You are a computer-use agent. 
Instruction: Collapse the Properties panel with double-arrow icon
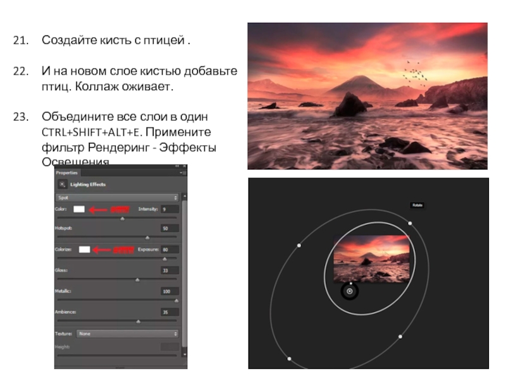tap(177, 166)
